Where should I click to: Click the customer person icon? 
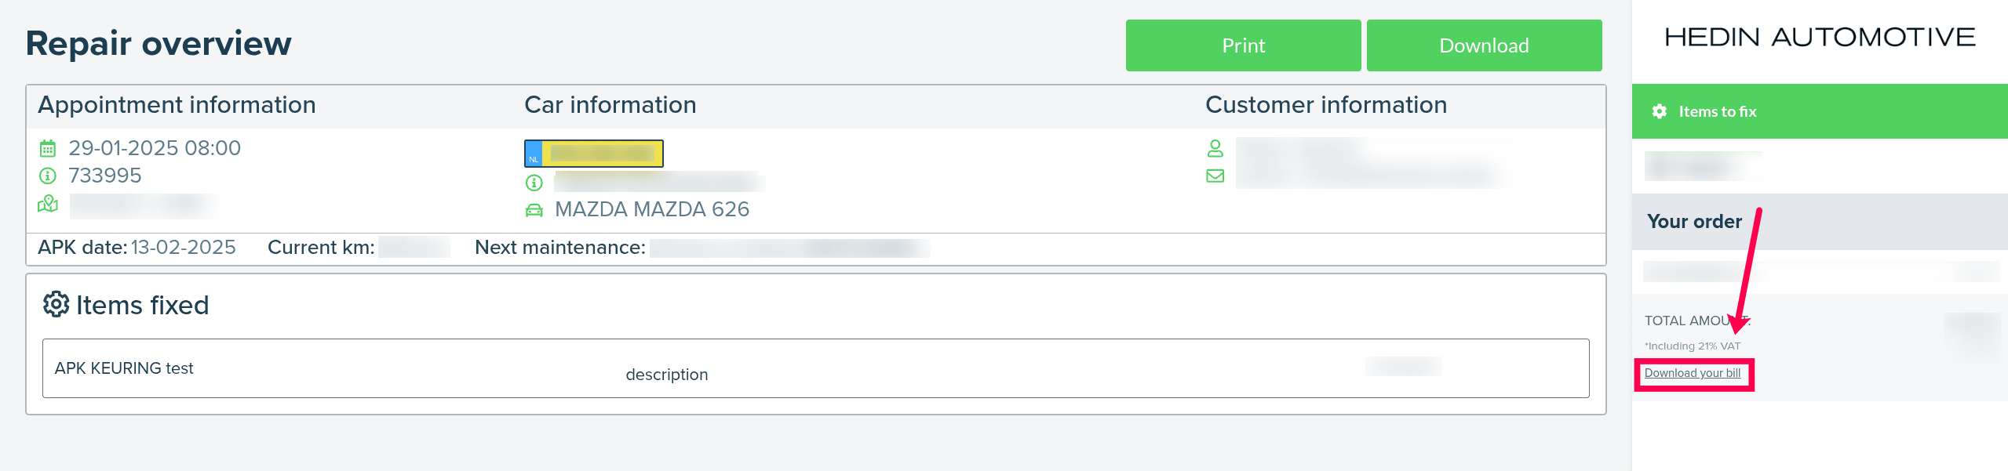click(x=1215, y=148)
